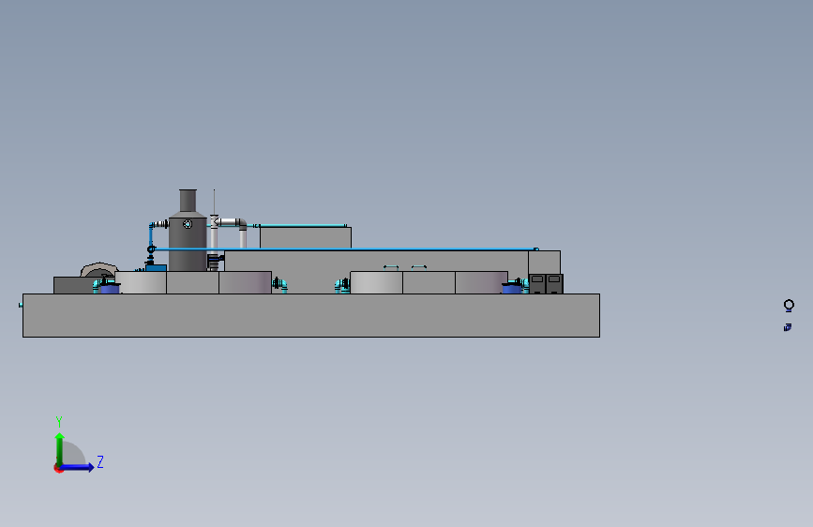Select the circular porthole on the tower
The width and height of the screenshot is (813, 527).
tap(188, 224)
